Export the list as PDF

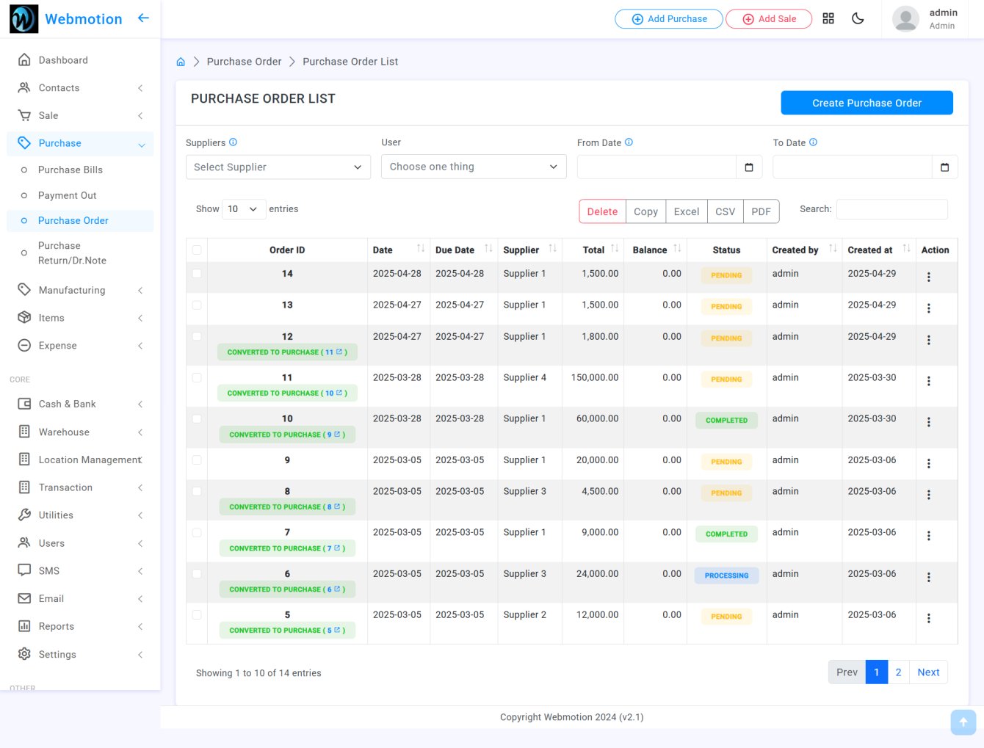coord(761,211)
